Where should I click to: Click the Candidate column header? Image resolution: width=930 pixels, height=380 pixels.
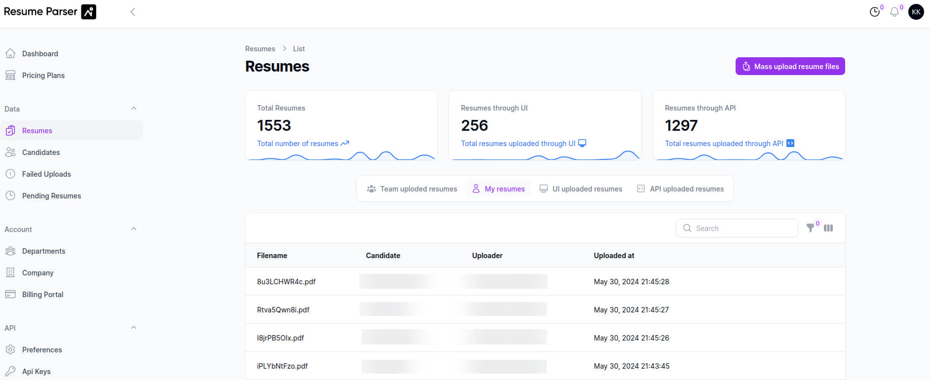[x=383, y=255]
